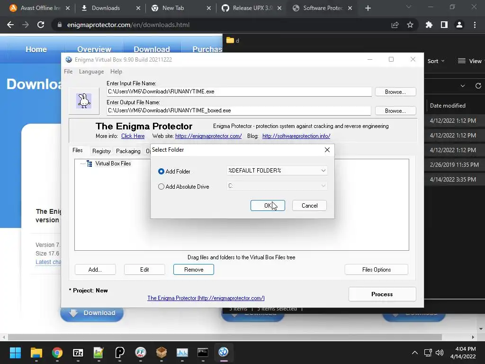This screenshot has height=364, width=485.
Task: Click the Edit button
Action: tap(144, 270)
